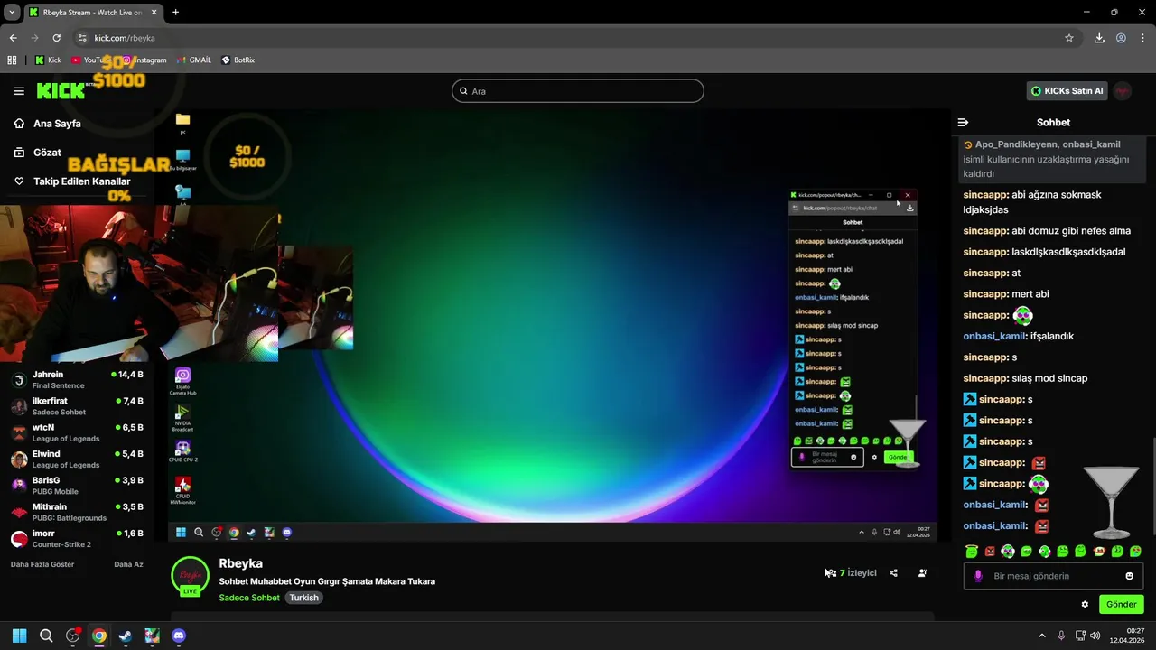The height and width of the screenshot is (650, 1156).
Task: Open chat settings gear icon
Action: (x=1085, y=604)
